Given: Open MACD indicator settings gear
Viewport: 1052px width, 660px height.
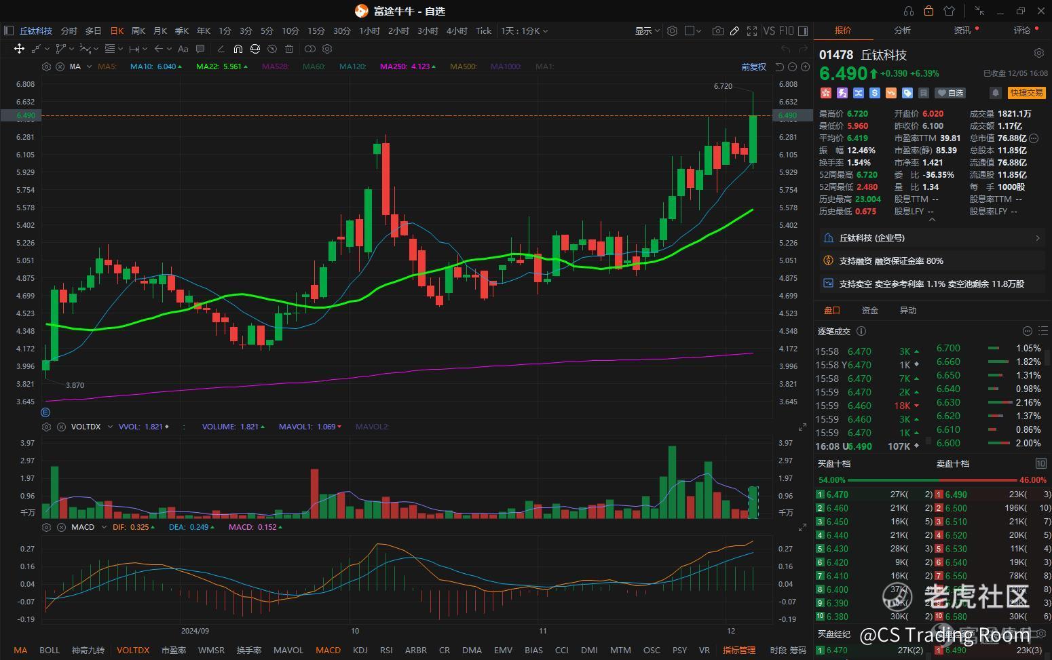Looking at the screenshot, I should click(46, 527).
